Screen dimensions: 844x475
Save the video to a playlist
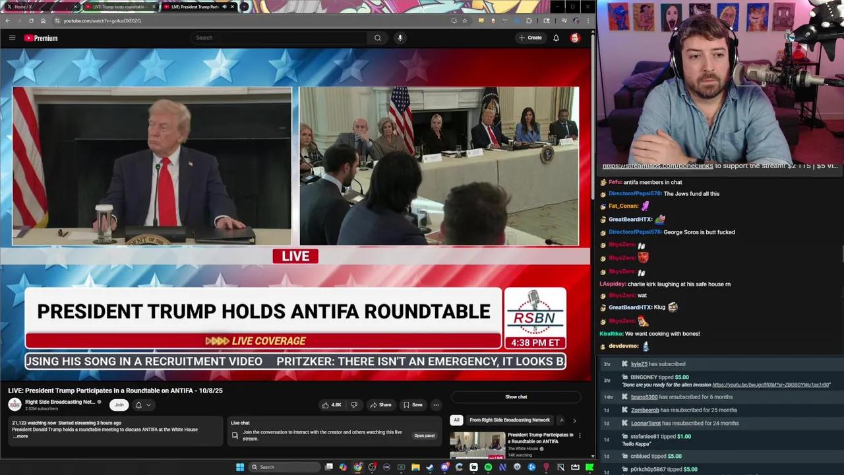[413, 405]
